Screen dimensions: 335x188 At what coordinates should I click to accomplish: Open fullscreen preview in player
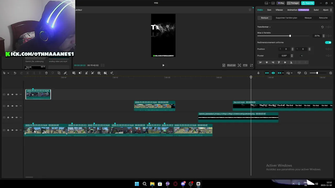click(x=251, y=65)
